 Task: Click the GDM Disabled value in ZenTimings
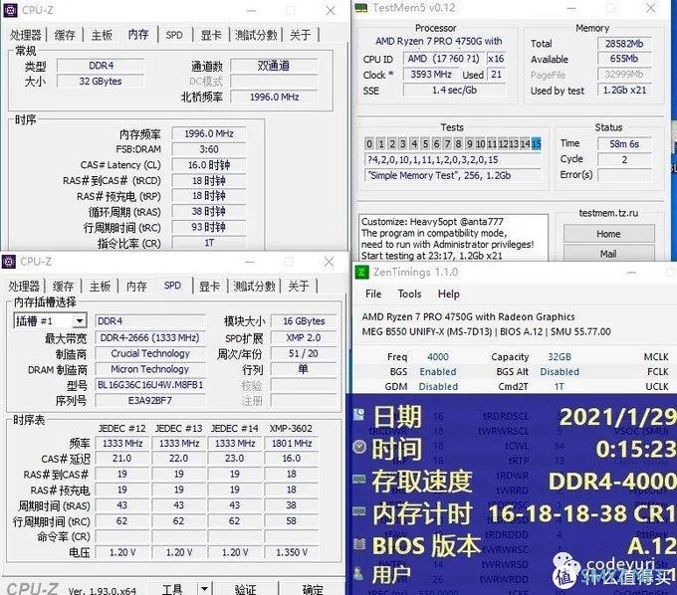pyautogui.click(x=438, y=387)
